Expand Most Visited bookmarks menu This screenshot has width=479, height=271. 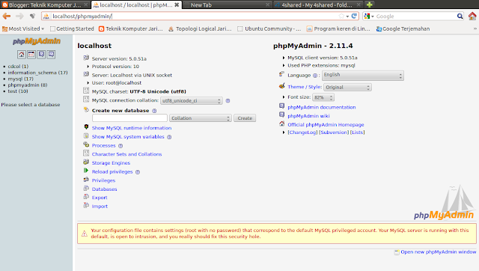[23, 28]
